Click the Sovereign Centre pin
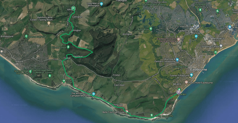The width and height of the screenshot is (238, 123). point(221,46)
